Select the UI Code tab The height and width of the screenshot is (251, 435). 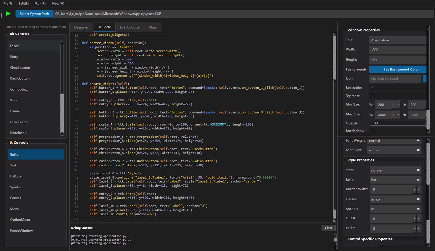point(104,27)
